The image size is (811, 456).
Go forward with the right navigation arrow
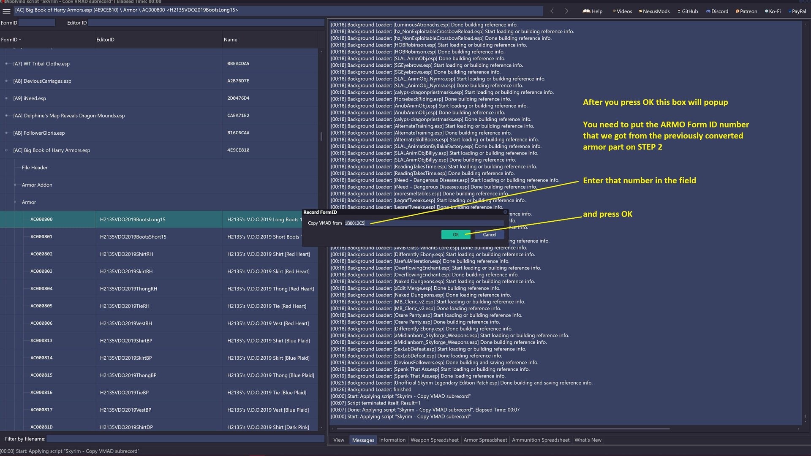566,11
